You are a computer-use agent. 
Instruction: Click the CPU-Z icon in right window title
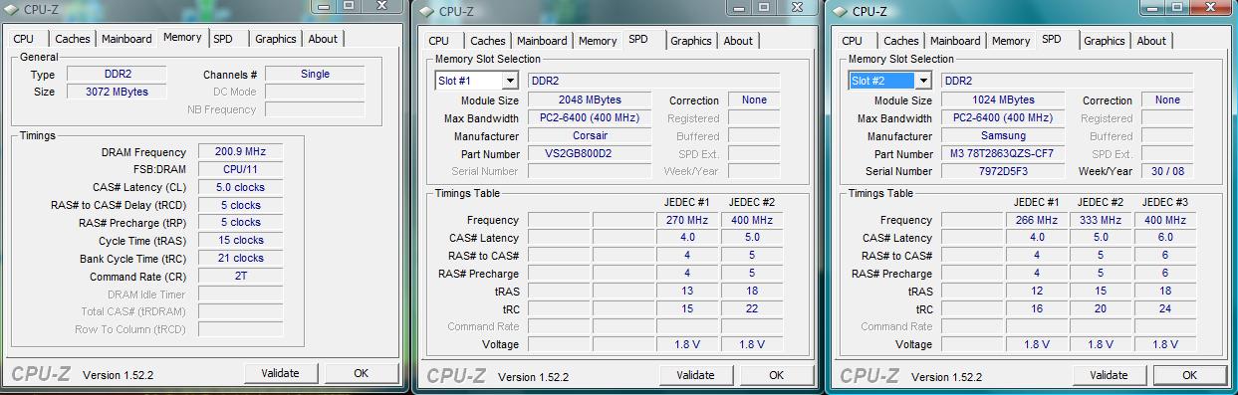pyautogui.click(x=840, y=12)
